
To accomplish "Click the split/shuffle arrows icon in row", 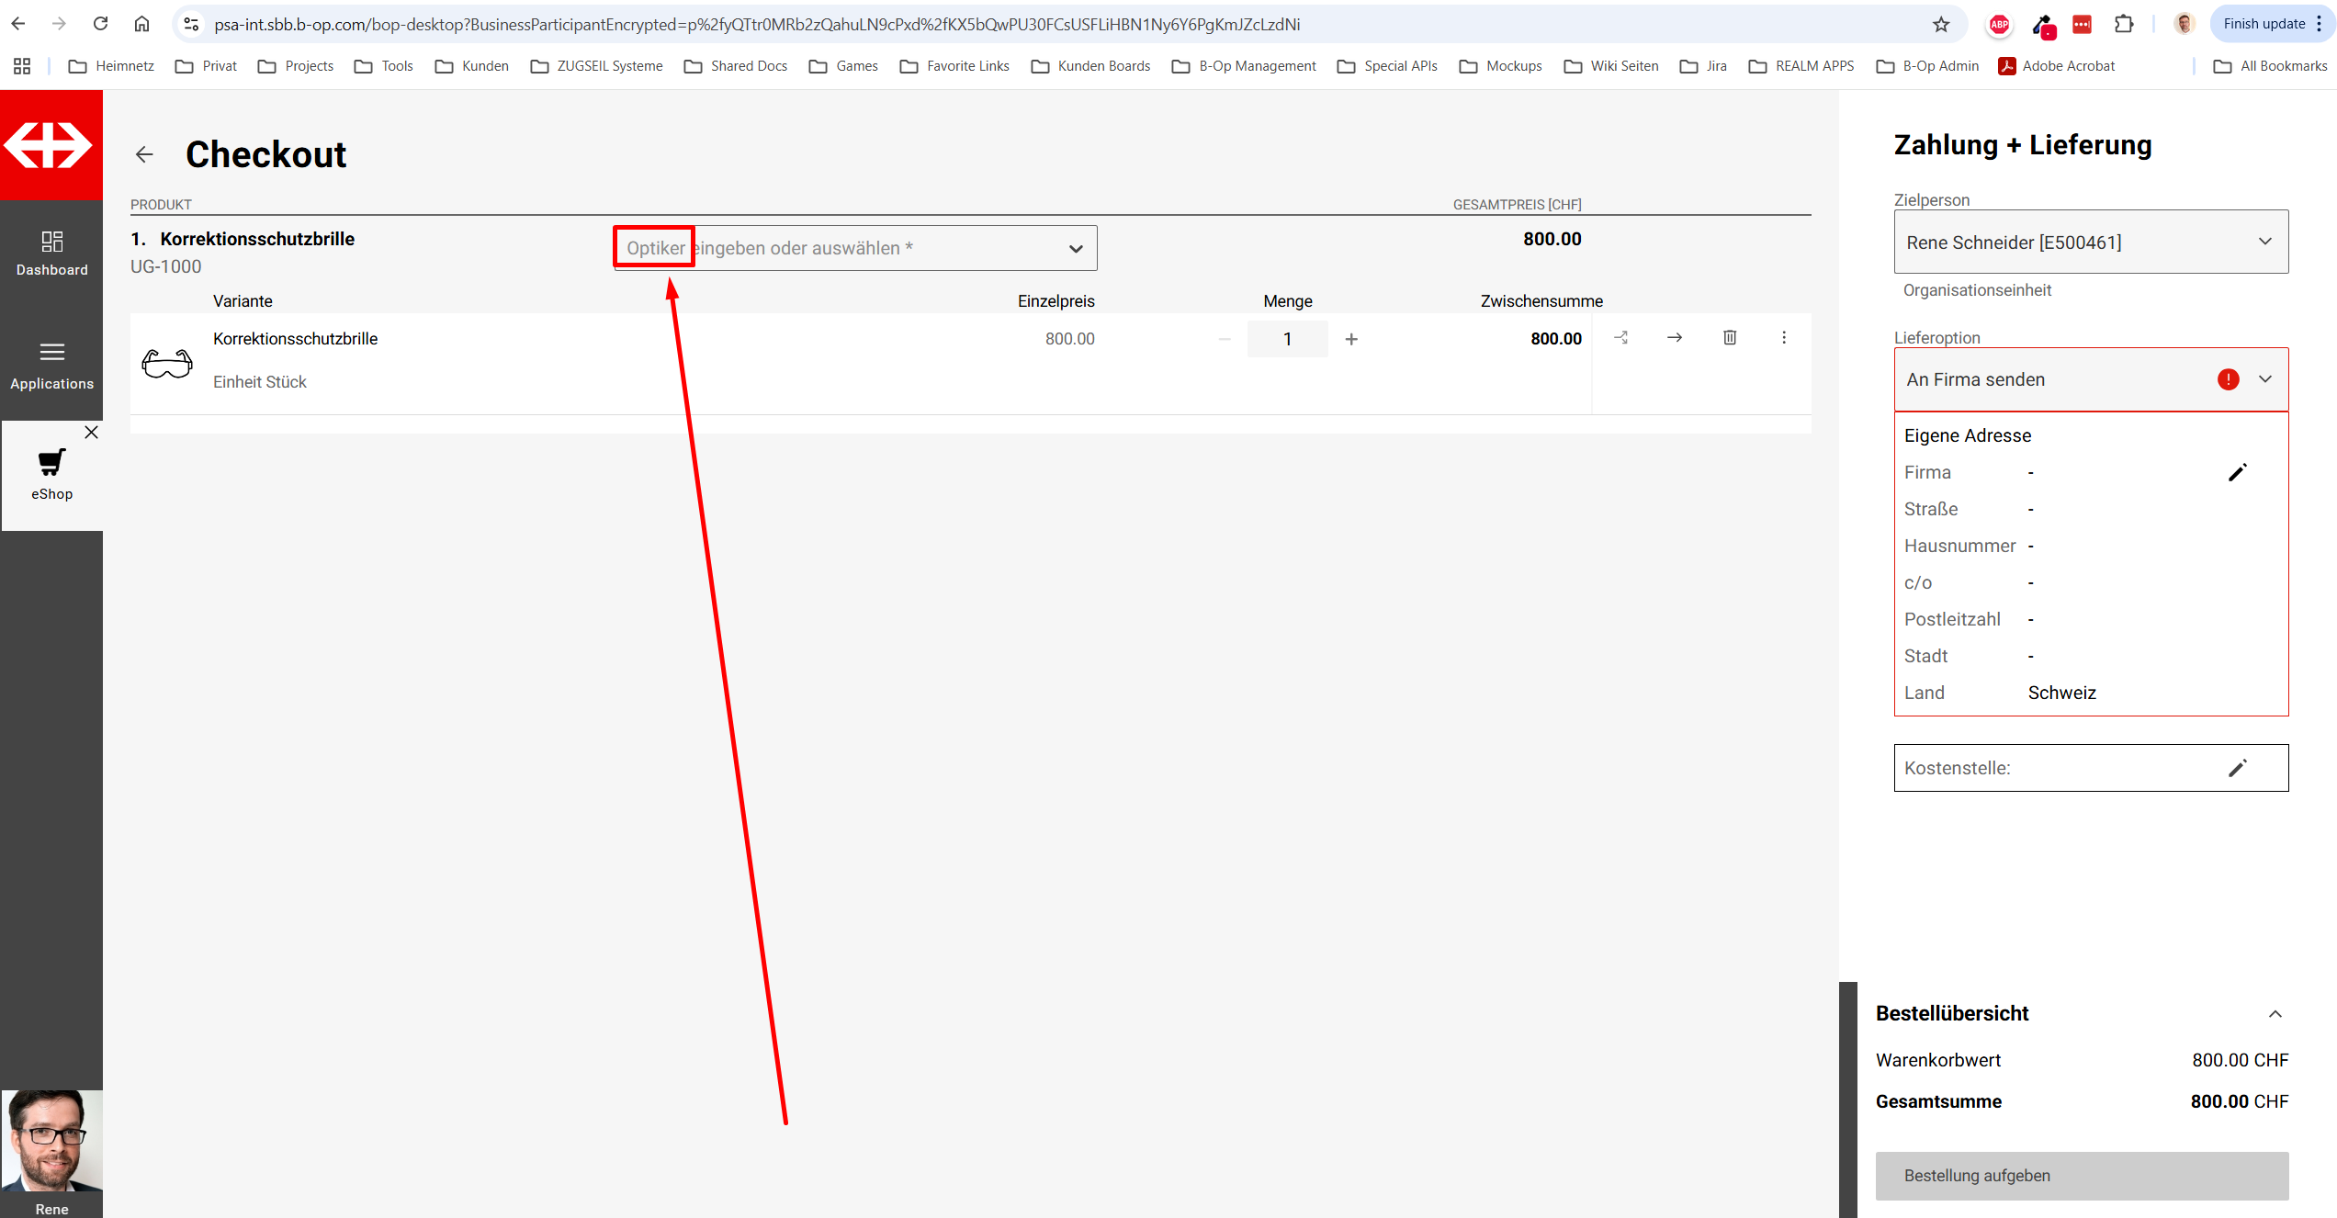I will tap(1621, 338).
